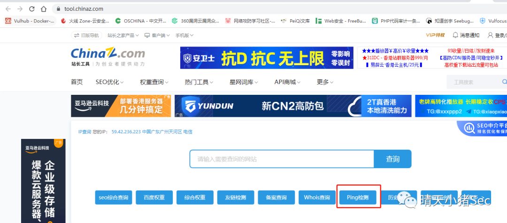507x223 pixels.
Task: Open the OSCHINA bookmark
Action: tap(141, 21)
